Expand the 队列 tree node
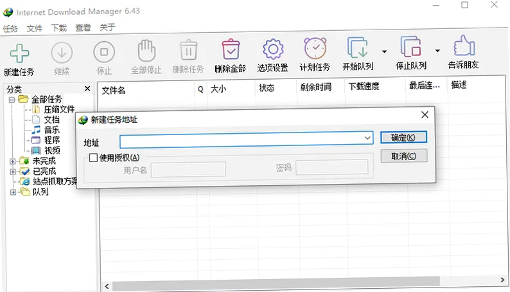This screenshot has width=510, height=292. 13,192
